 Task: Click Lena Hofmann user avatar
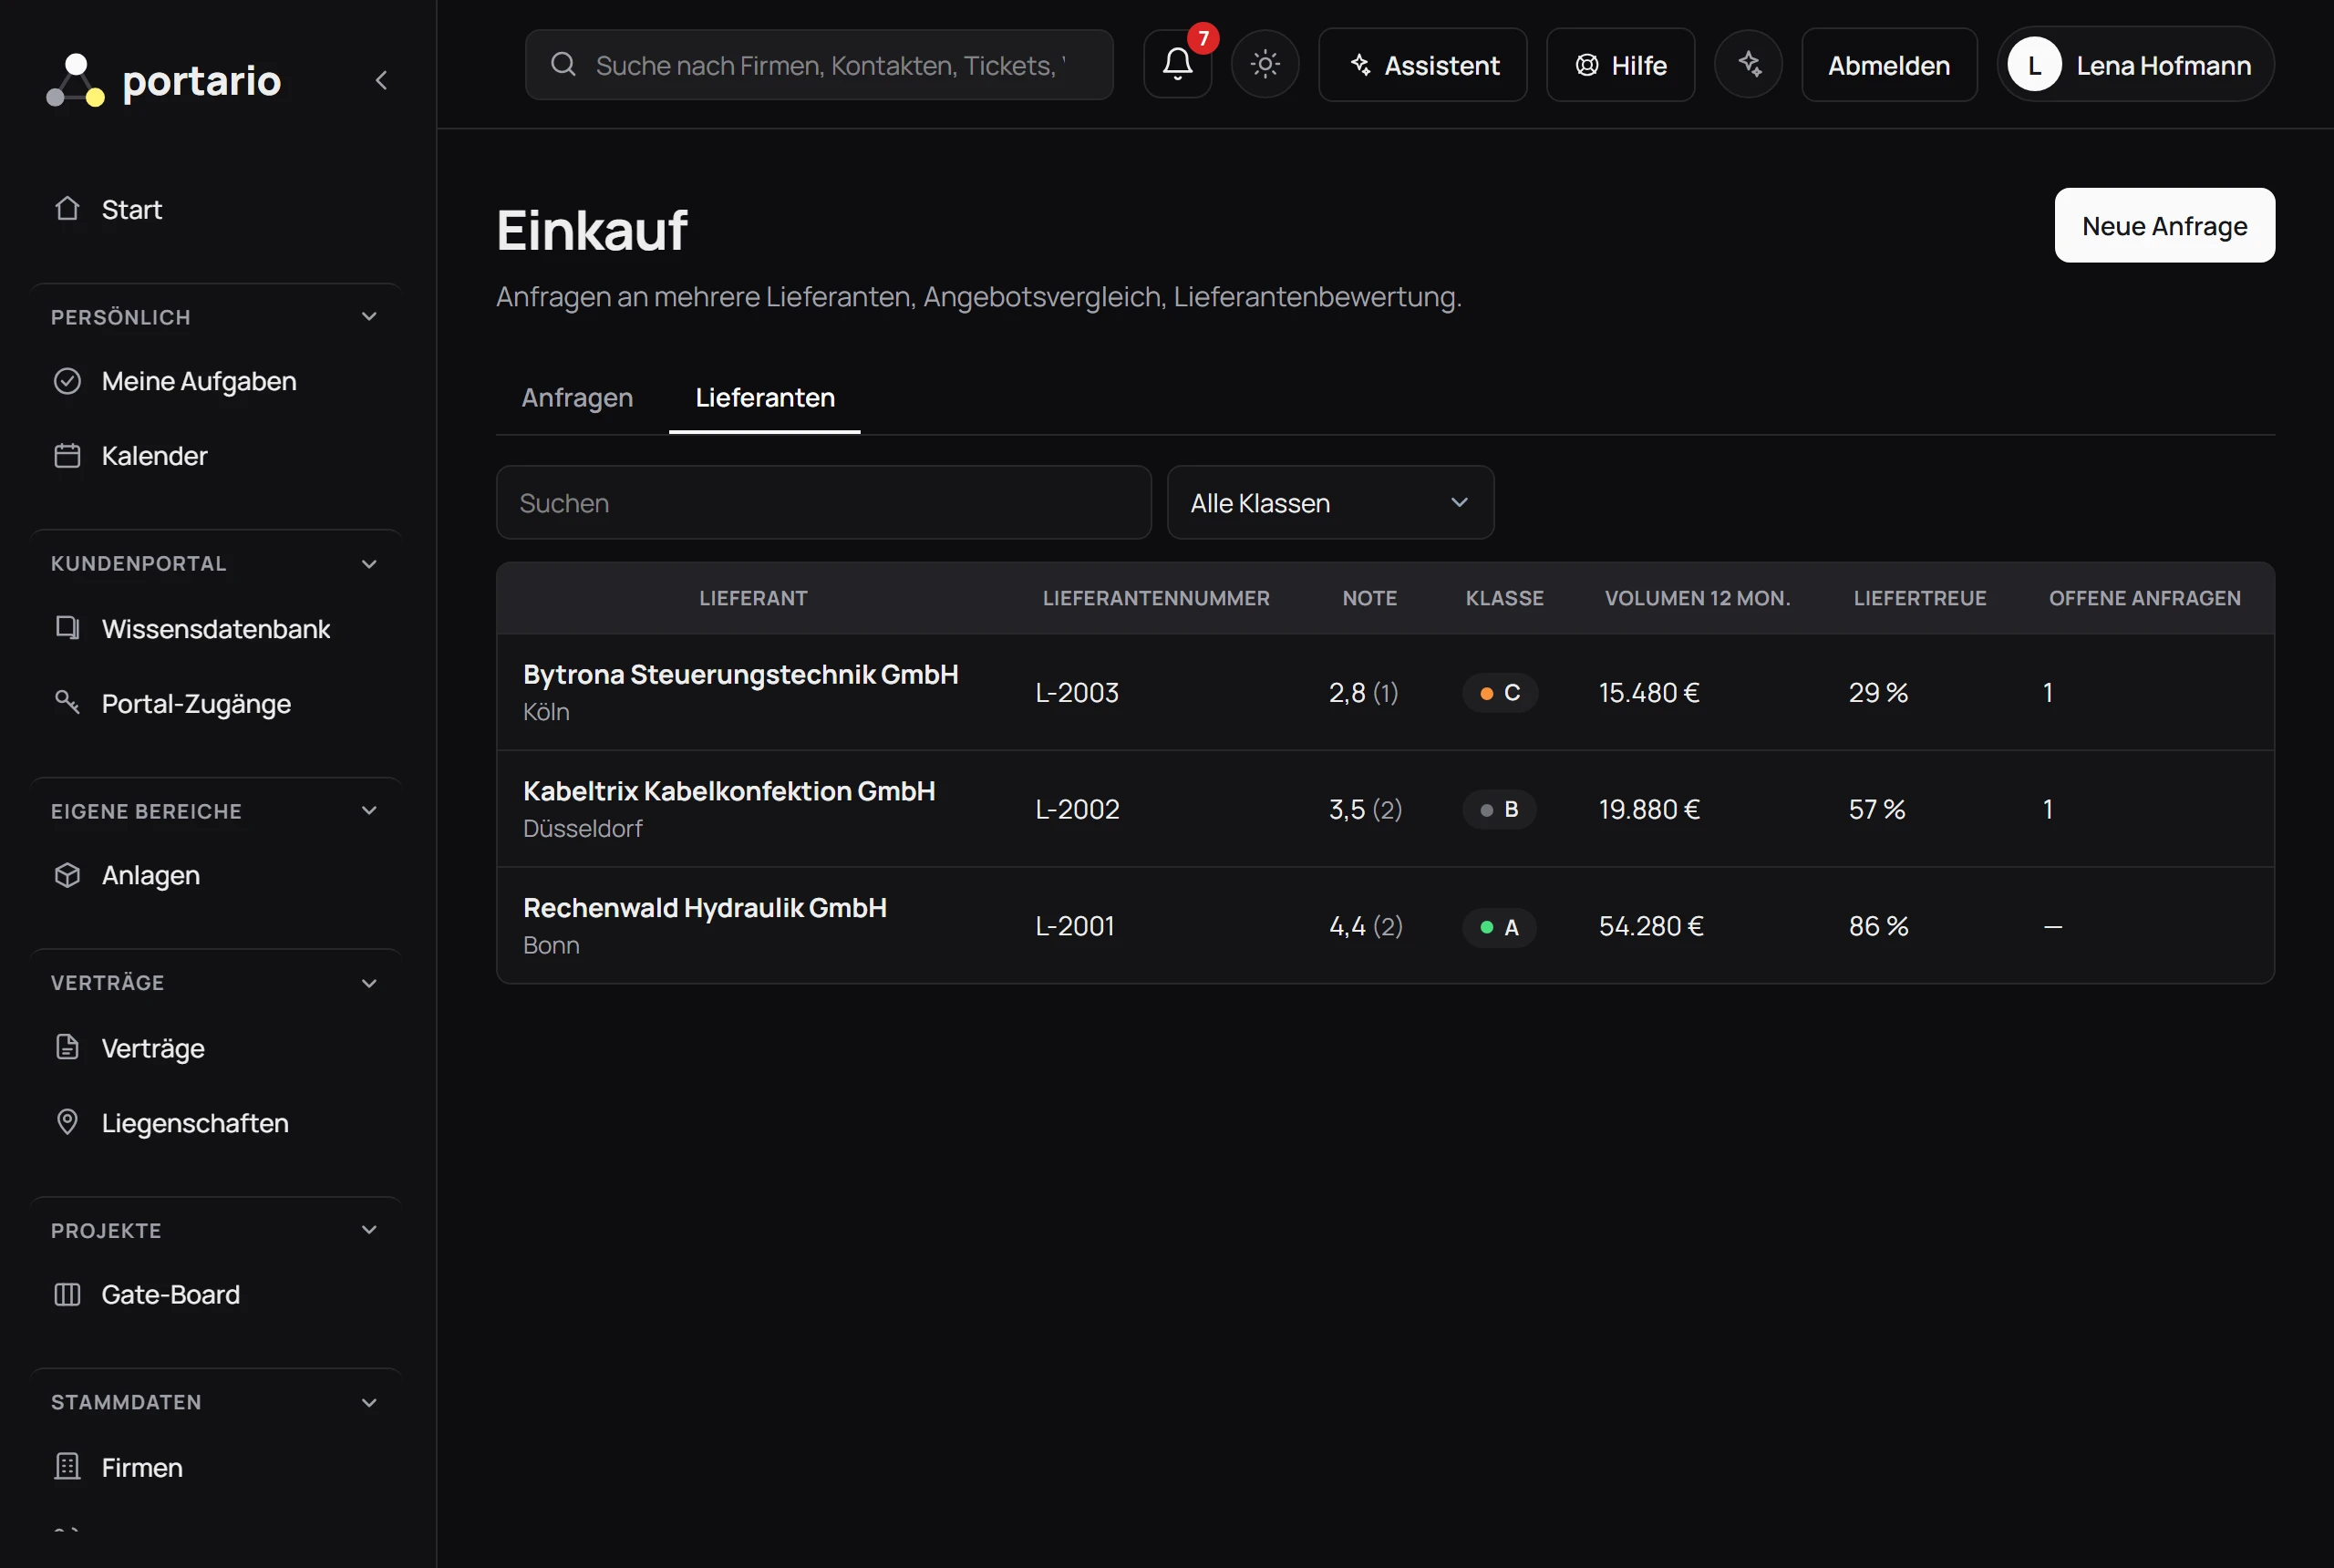coord(2035,65)
